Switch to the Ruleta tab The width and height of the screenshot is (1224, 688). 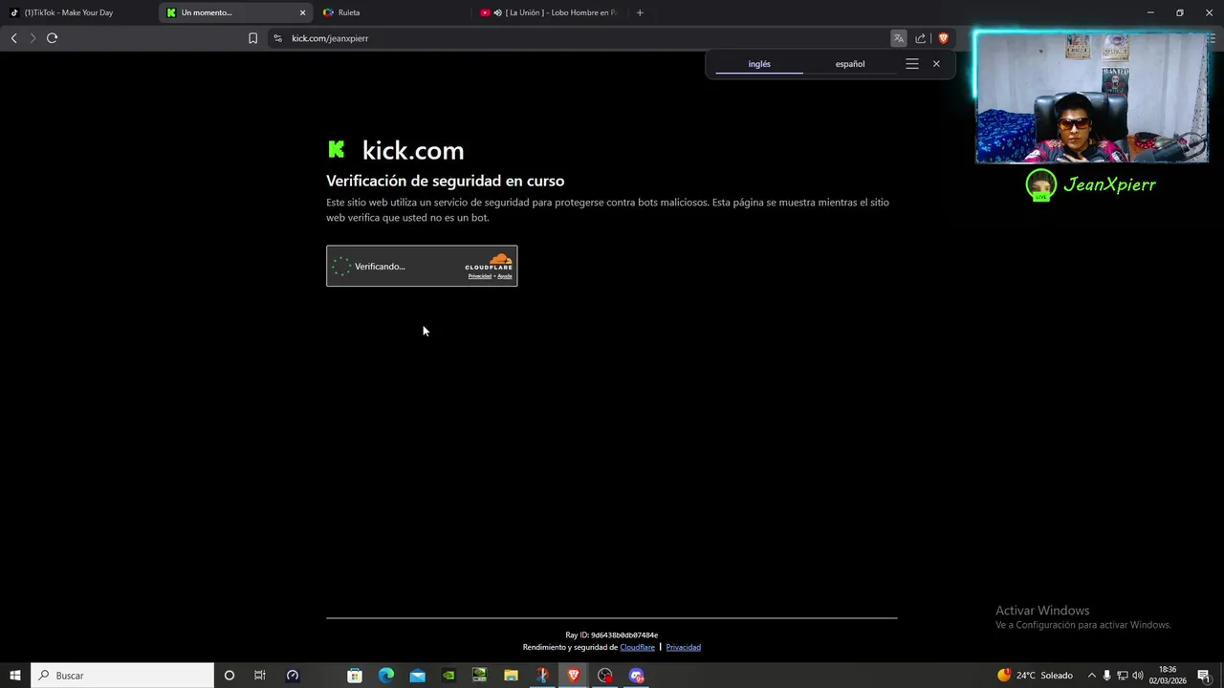coord(392,12)
